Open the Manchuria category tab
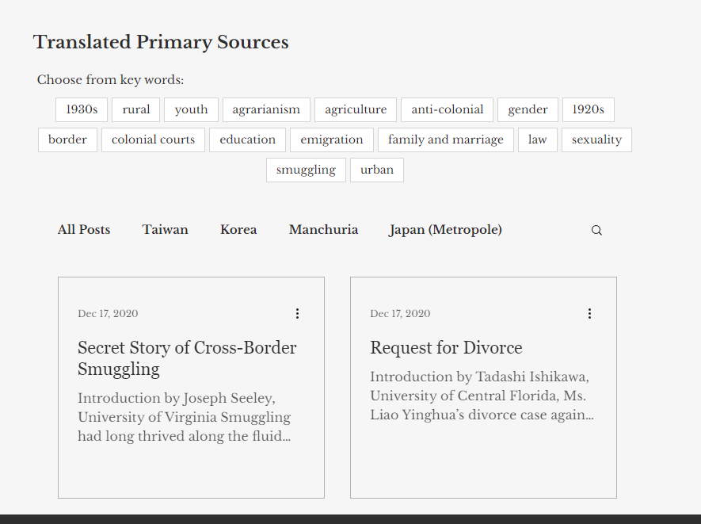This screenshot has width=701, height=524. pyautogui.click(x=323, y=230)
